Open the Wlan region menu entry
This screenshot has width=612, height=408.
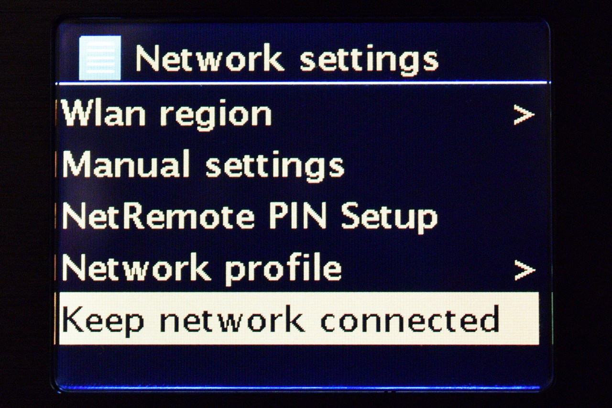(298, 115)
